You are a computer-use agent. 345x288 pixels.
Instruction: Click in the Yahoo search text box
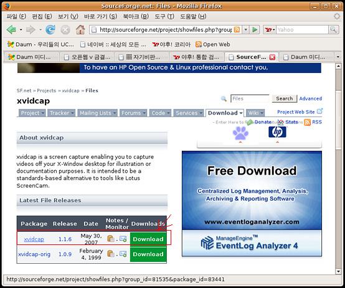click(x=302, y=29)
